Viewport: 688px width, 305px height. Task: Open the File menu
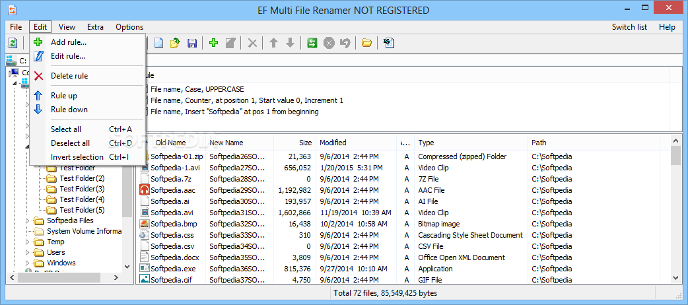(x=16, y=27)
